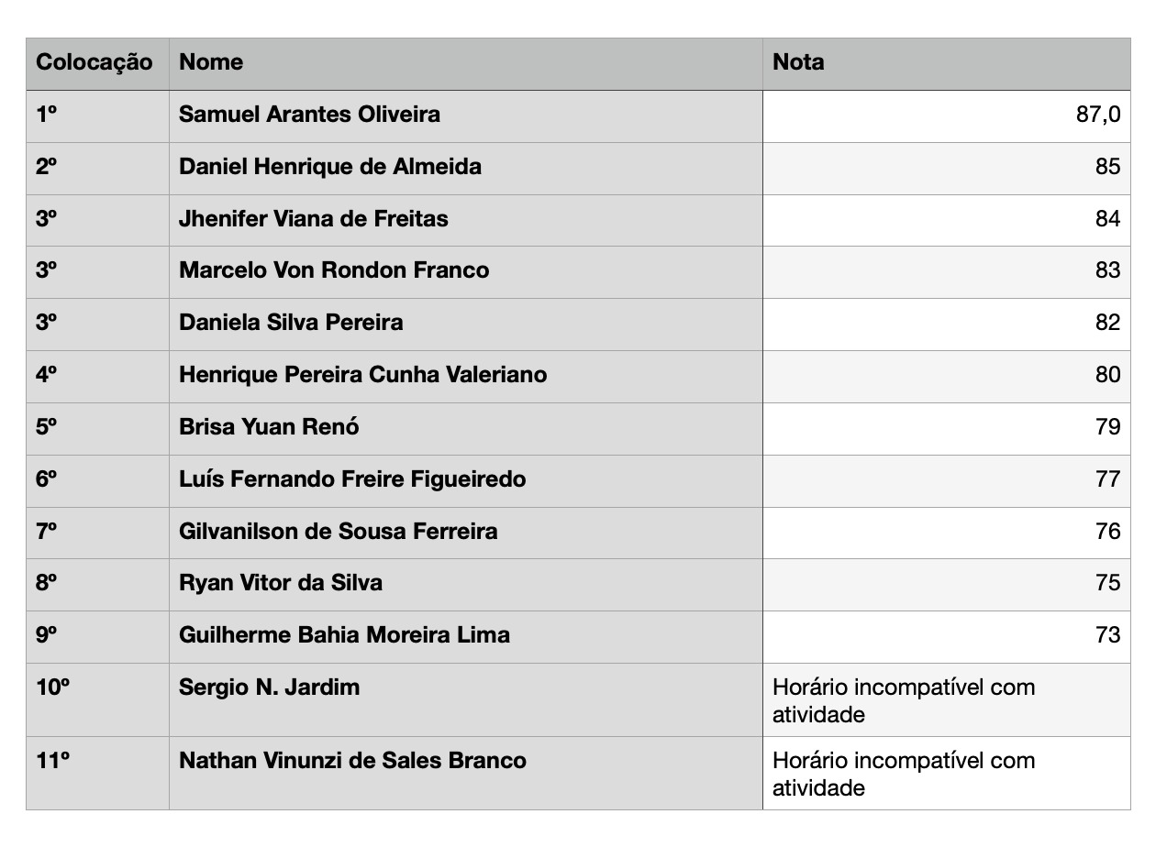This screenshot has height=858, width=1167.
Task: Select Marcelo Von Rondon Franco's score of 83
Action: 1106,270
